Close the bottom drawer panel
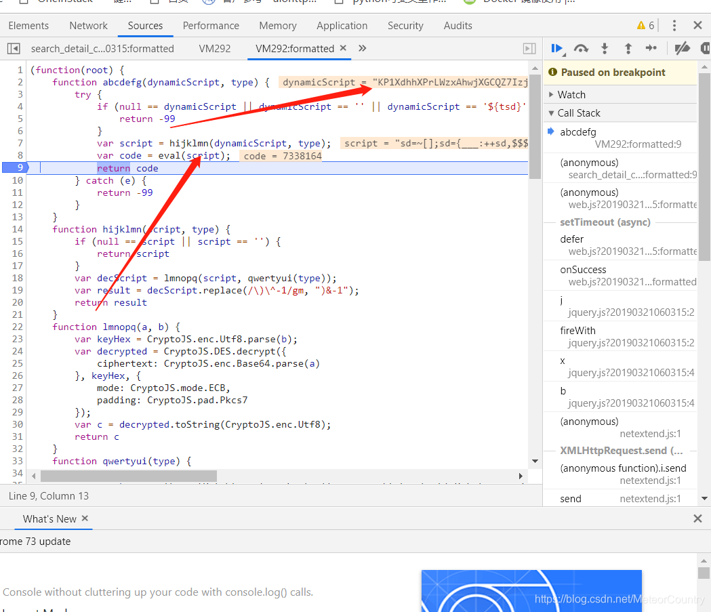711x612 pixels. click(698, 518)
